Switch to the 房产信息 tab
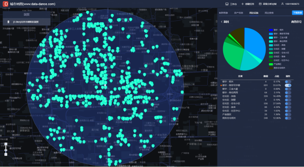This screenshot has width=304, height=167. point(238,13)
